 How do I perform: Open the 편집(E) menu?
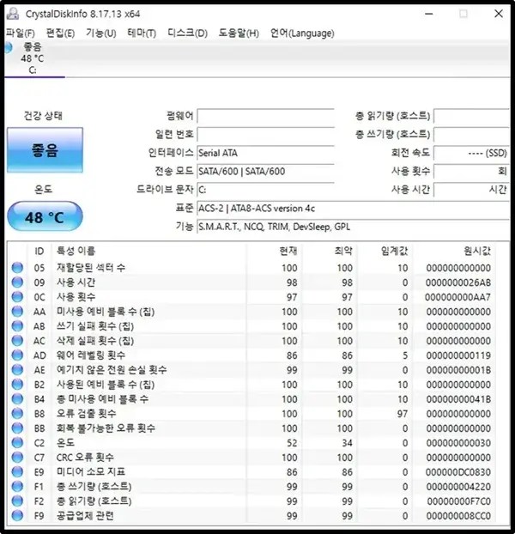(x=60, y=33)
